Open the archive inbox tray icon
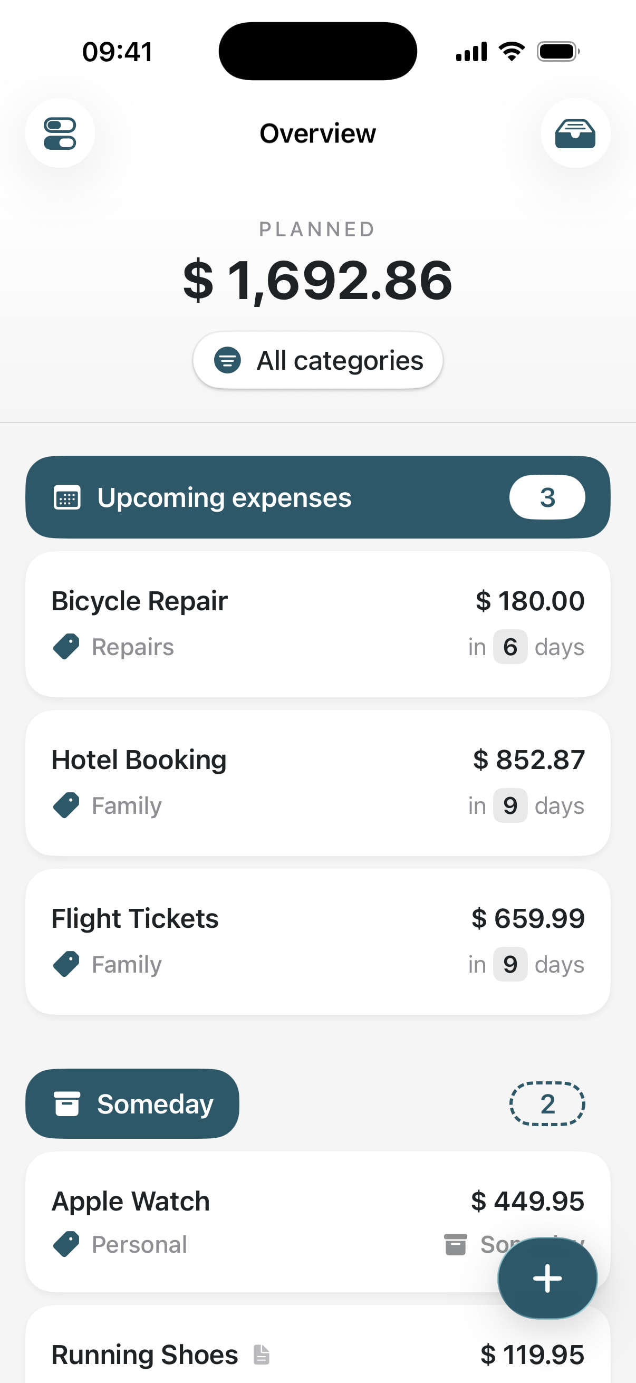The width and height of the screenshot is (636, 1383). [575, 133]
